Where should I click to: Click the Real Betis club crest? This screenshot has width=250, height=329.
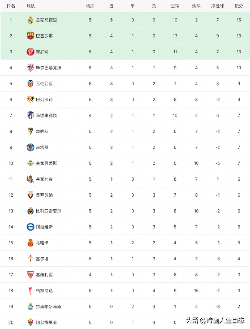(31, 163)
